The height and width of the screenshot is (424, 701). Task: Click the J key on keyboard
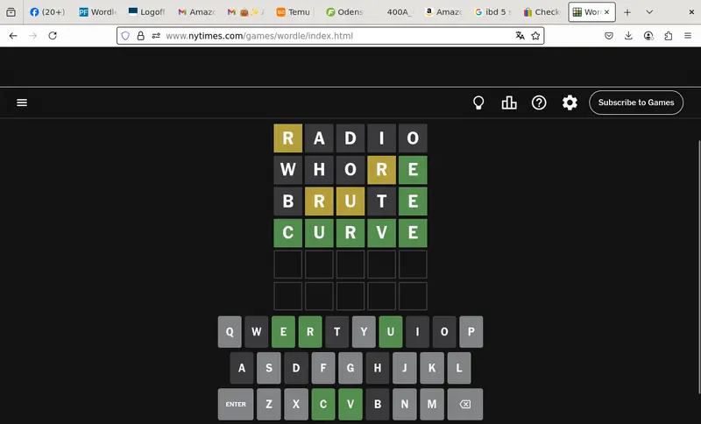pos(405,368)
